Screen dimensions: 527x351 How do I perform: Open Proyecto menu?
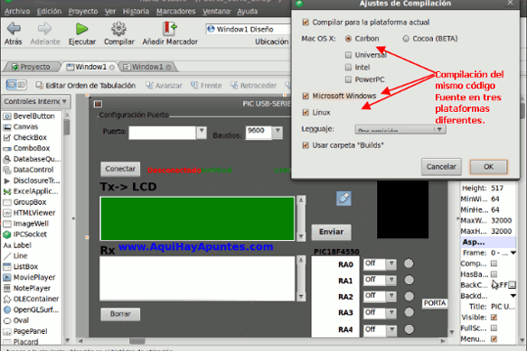tap(83, 12)
